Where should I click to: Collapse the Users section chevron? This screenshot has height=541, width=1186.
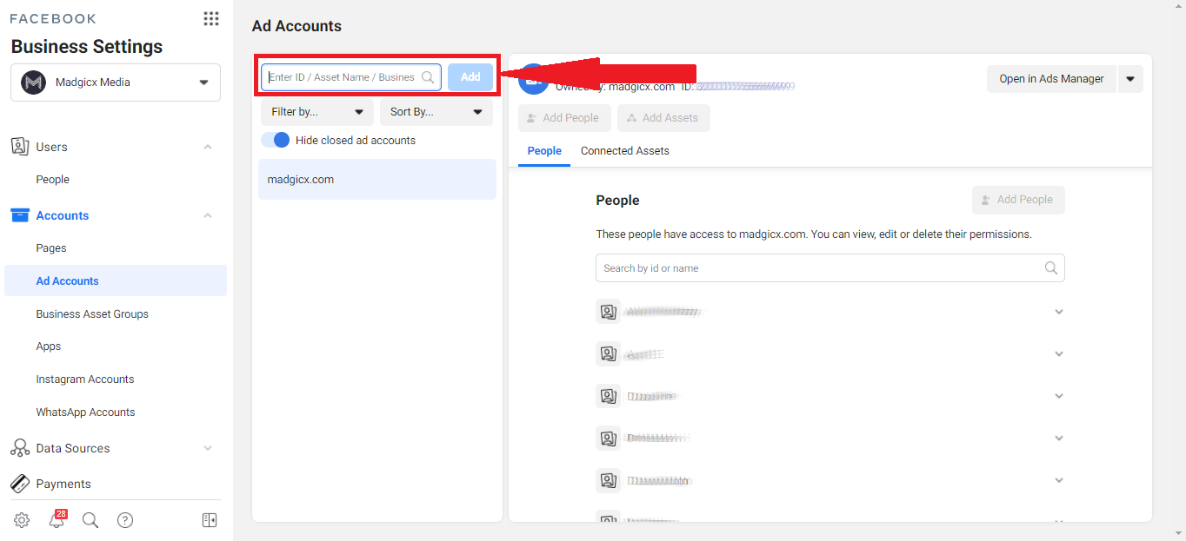pyautogui.click(x=208, y=147)
